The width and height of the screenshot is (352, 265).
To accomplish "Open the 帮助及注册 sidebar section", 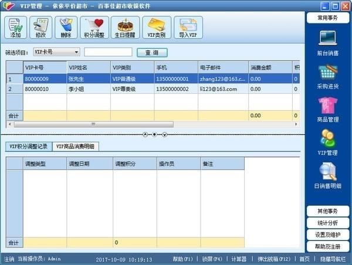I will tap(328, 247).
